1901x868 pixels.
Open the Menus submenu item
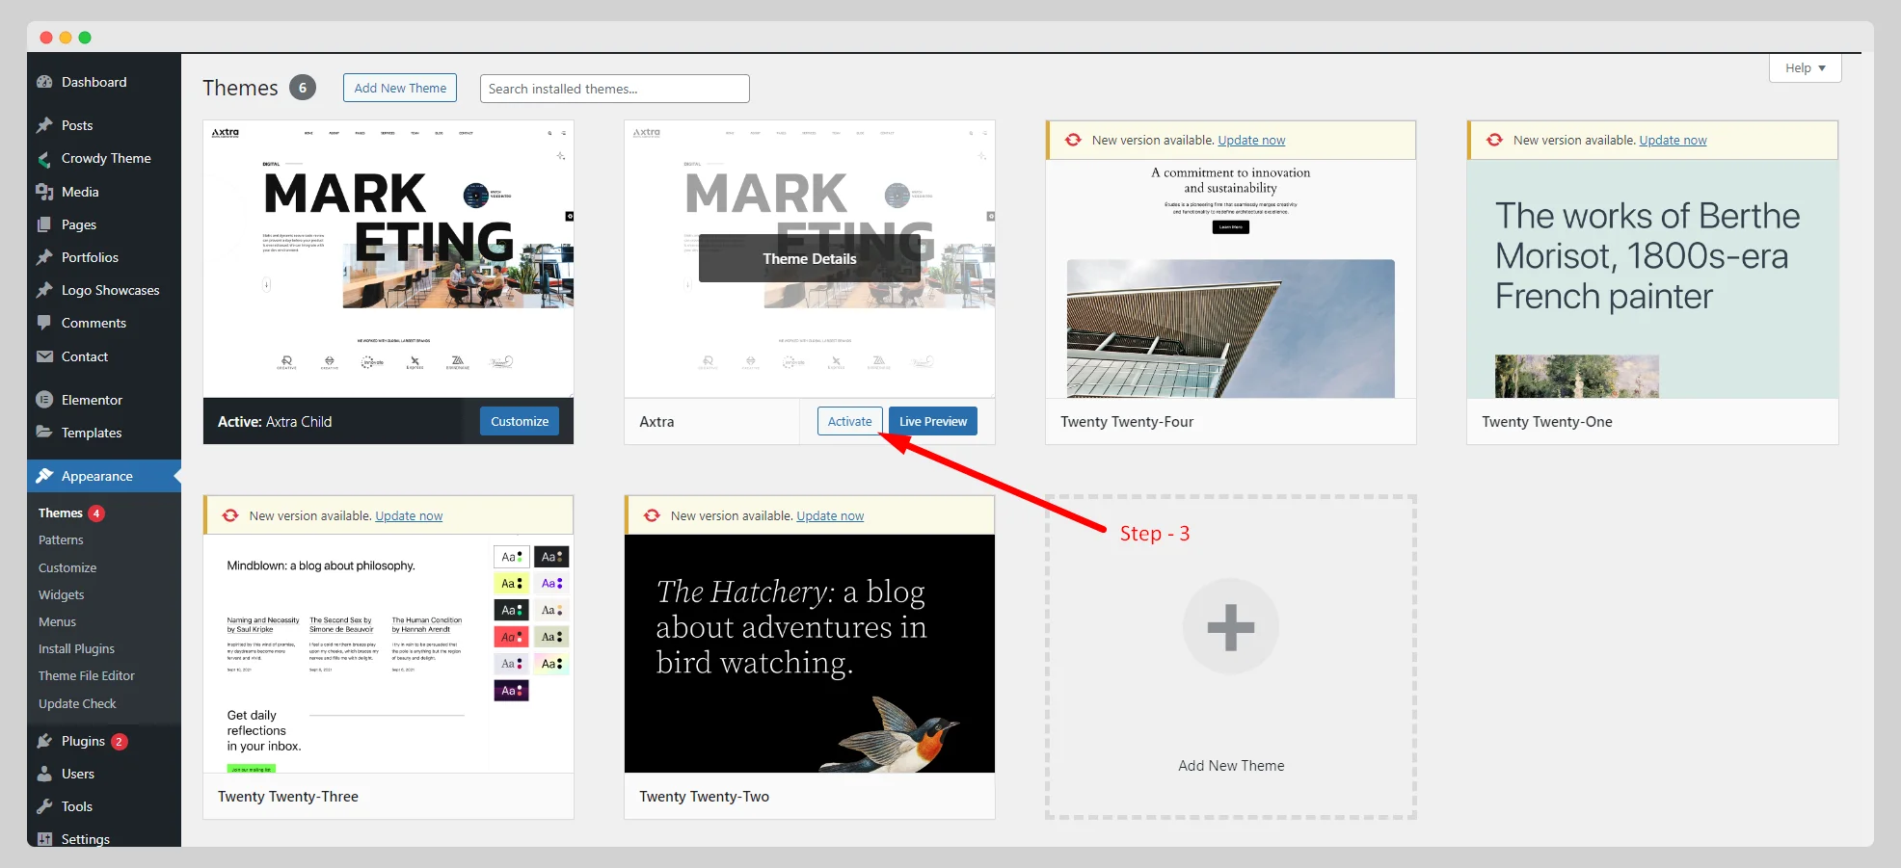(57, 622)
